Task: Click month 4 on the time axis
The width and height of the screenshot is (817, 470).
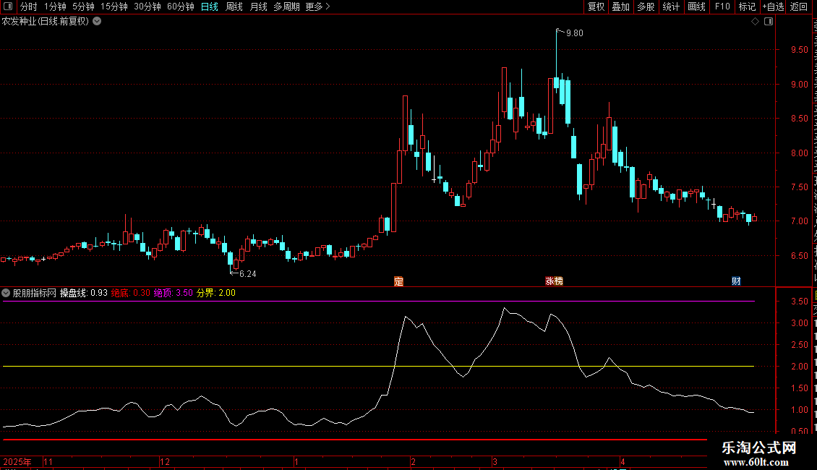Action: [x=622, y=461]
